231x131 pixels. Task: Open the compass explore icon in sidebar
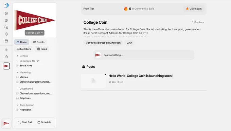pos(6,13)
